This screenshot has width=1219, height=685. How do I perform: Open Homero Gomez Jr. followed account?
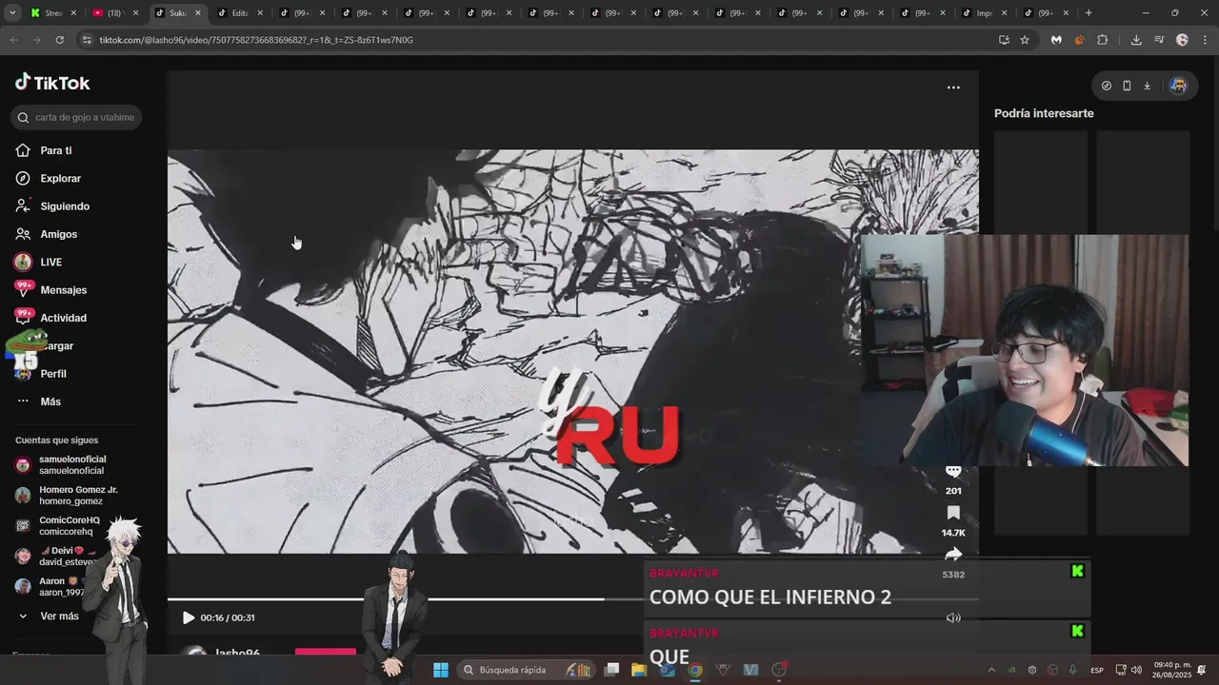click(71, 495)
